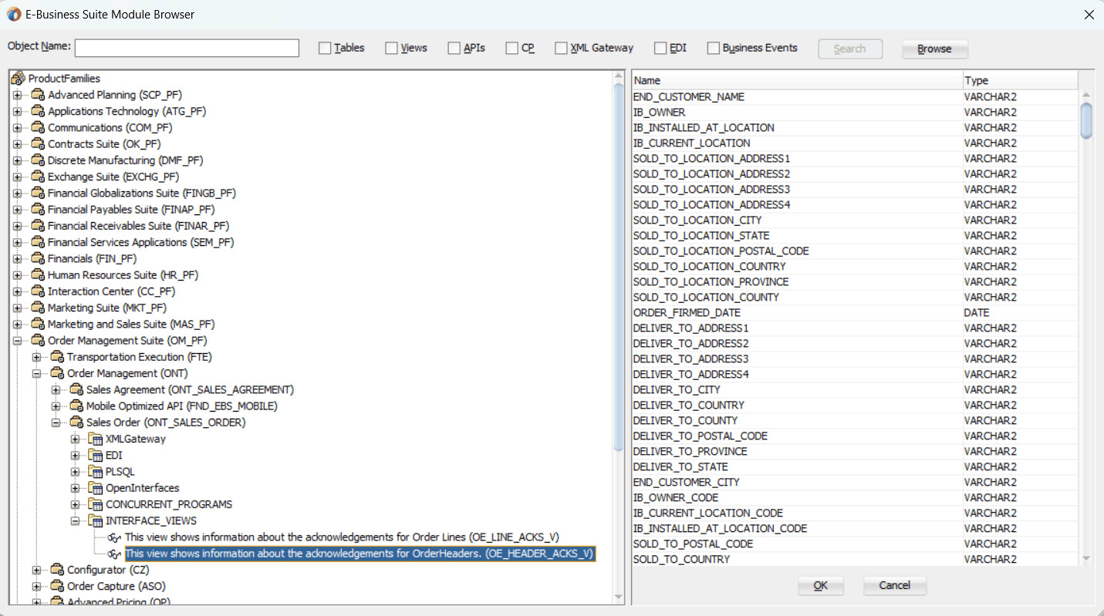This screenshot has height=616, width=1104.
Task: Click the OE_LINE_ACKS_V view icon
Action: pyautogui.click(x=115, y=537)
